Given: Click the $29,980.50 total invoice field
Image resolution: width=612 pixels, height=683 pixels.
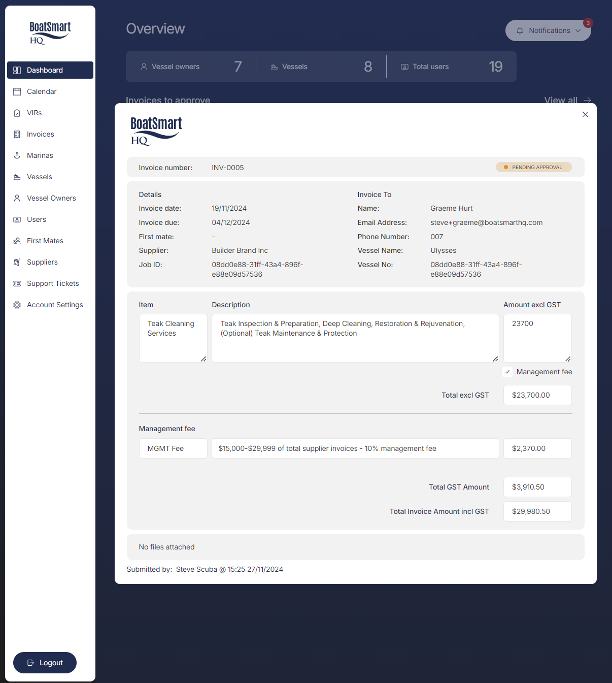Looking at the screenshot, I should click(537, 511).
